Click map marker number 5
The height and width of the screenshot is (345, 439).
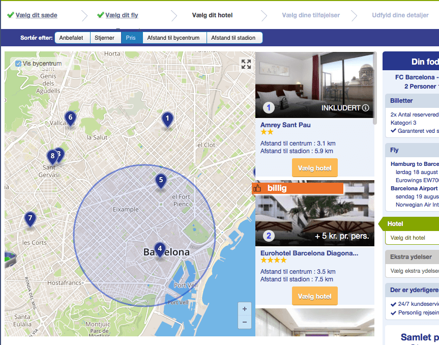(x=161, y=180)
